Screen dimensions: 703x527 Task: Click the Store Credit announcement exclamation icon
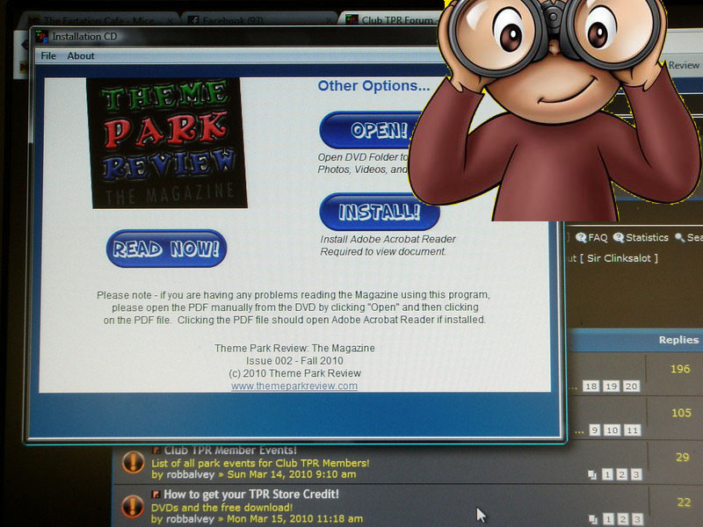click(x=133, y=506)
